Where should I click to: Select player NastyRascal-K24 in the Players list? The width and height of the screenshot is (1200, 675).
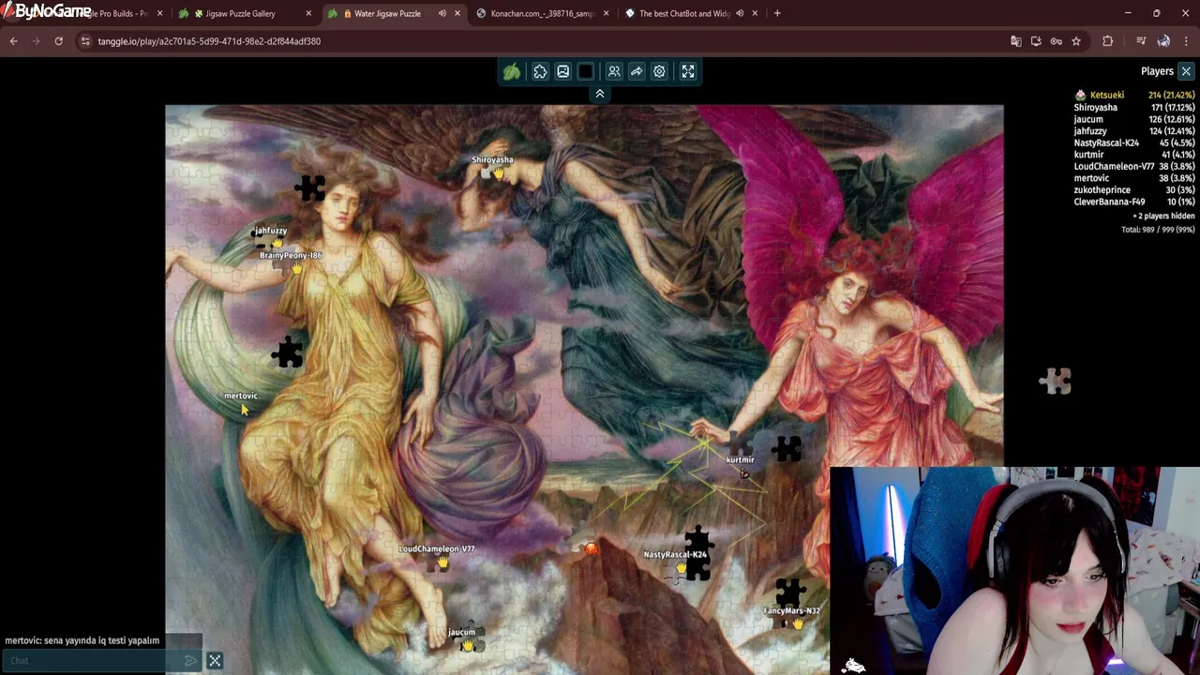click(1133, 143)
